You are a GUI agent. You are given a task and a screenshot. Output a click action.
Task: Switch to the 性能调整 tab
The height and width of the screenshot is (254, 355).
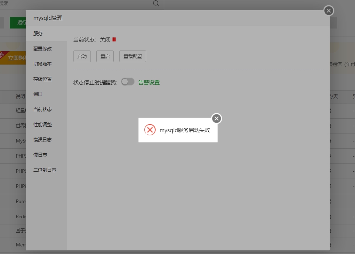coord(46,124)
